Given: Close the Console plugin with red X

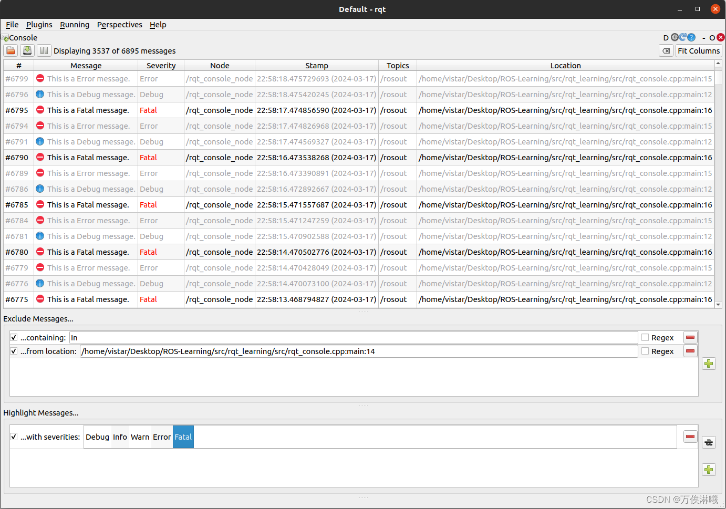Looking at the screenshot, I should [x=721, y=37].
